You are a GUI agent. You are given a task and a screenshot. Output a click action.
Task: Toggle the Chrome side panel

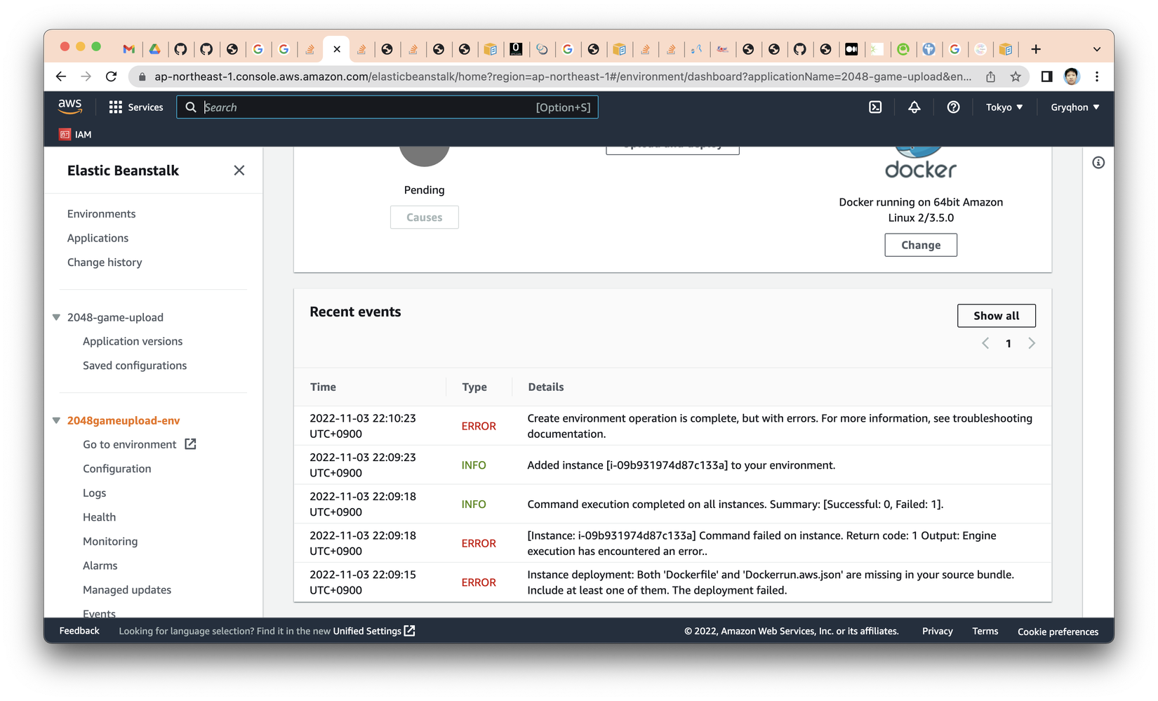pyautogui.click(x=1046, y=76)
